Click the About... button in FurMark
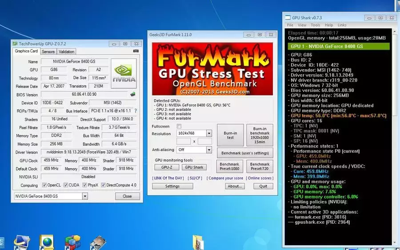Viewport: 400px width, 250px height. coord(235,186)
